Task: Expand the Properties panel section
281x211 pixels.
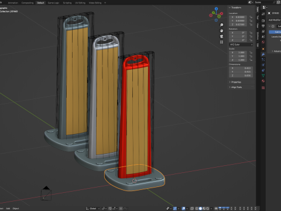Action: point(236,82)
